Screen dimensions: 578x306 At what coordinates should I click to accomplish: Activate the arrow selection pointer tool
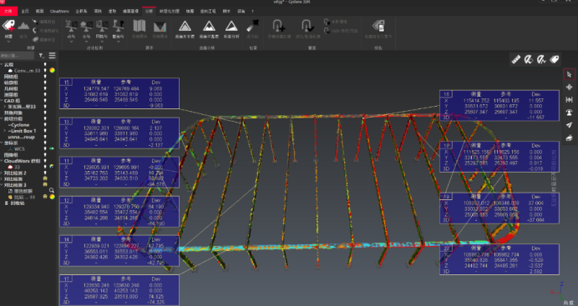pos(569,75)
